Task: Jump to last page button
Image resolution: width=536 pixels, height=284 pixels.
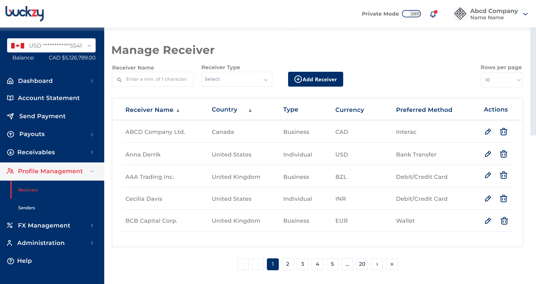Action: point(392,264)
